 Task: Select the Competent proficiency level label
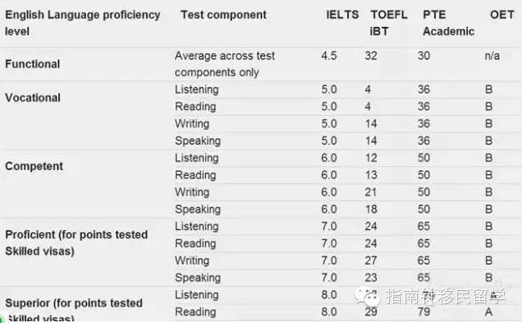click(x=34, y=166)
